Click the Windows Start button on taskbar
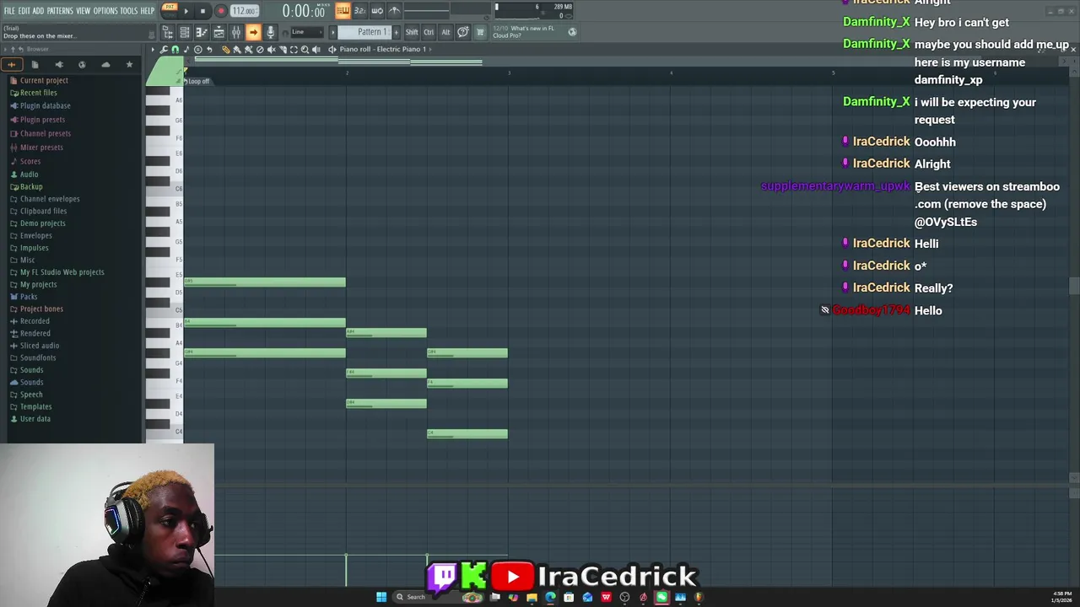 (x=381, y=597)
